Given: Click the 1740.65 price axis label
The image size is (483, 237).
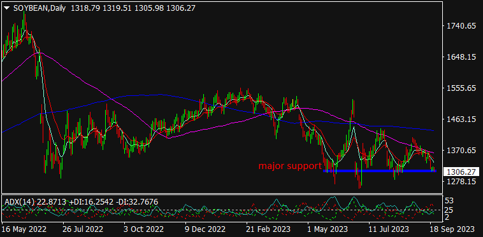Looking at the screenshot, I should [461, 26].
